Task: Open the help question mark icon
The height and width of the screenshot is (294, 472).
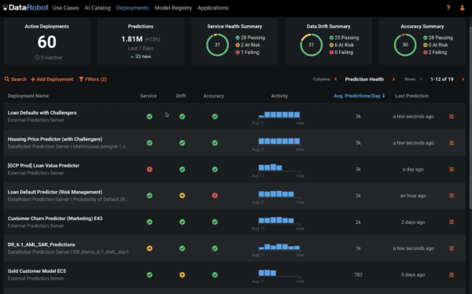Action: coord(448,8)
